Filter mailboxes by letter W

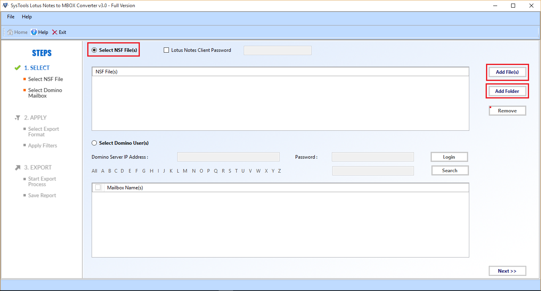pyautogui.click(x=258, y=171)
